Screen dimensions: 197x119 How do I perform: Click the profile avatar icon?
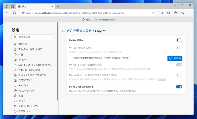click(x=6, y=7)
